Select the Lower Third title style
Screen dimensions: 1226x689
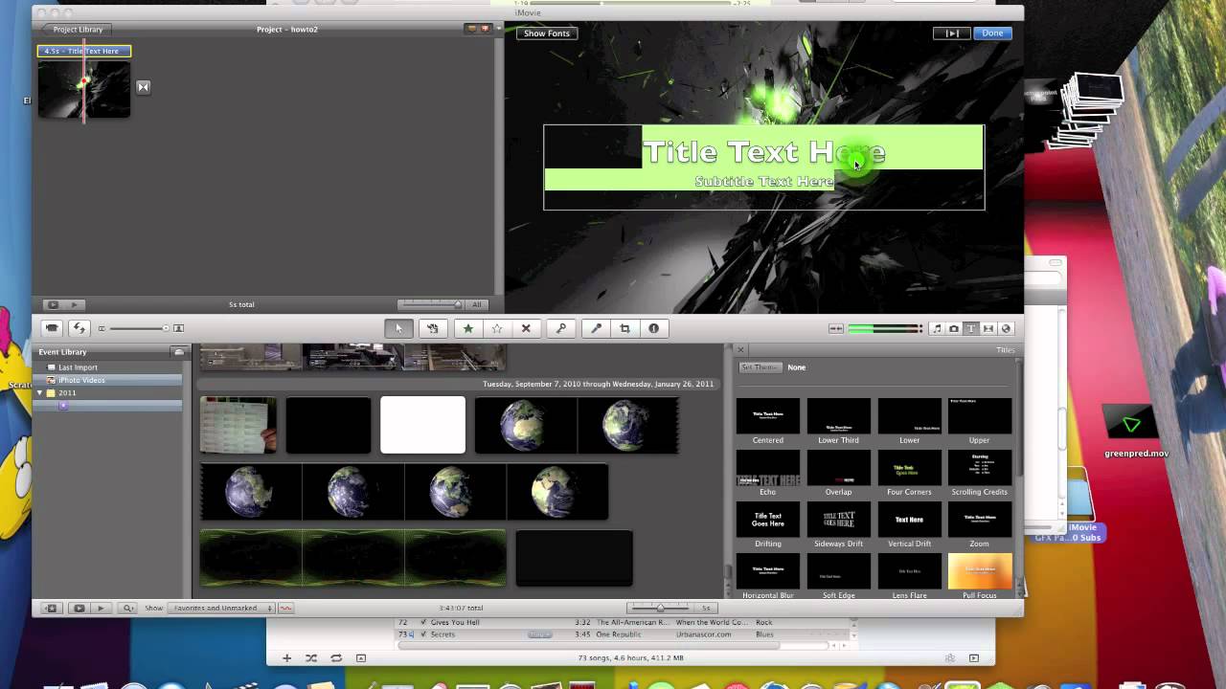point(838,421)
